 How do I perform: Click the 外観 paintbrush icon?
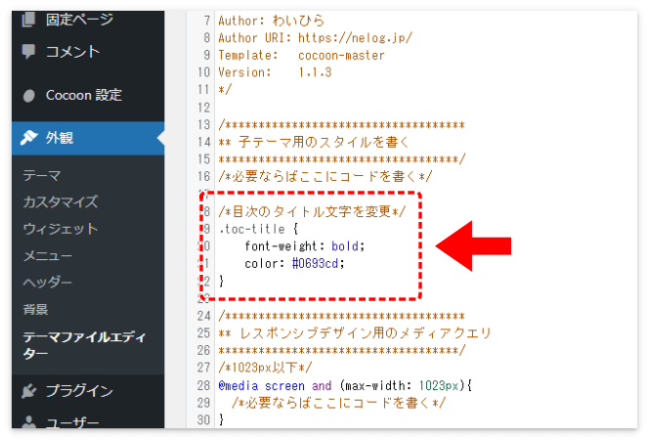(28, 138)
